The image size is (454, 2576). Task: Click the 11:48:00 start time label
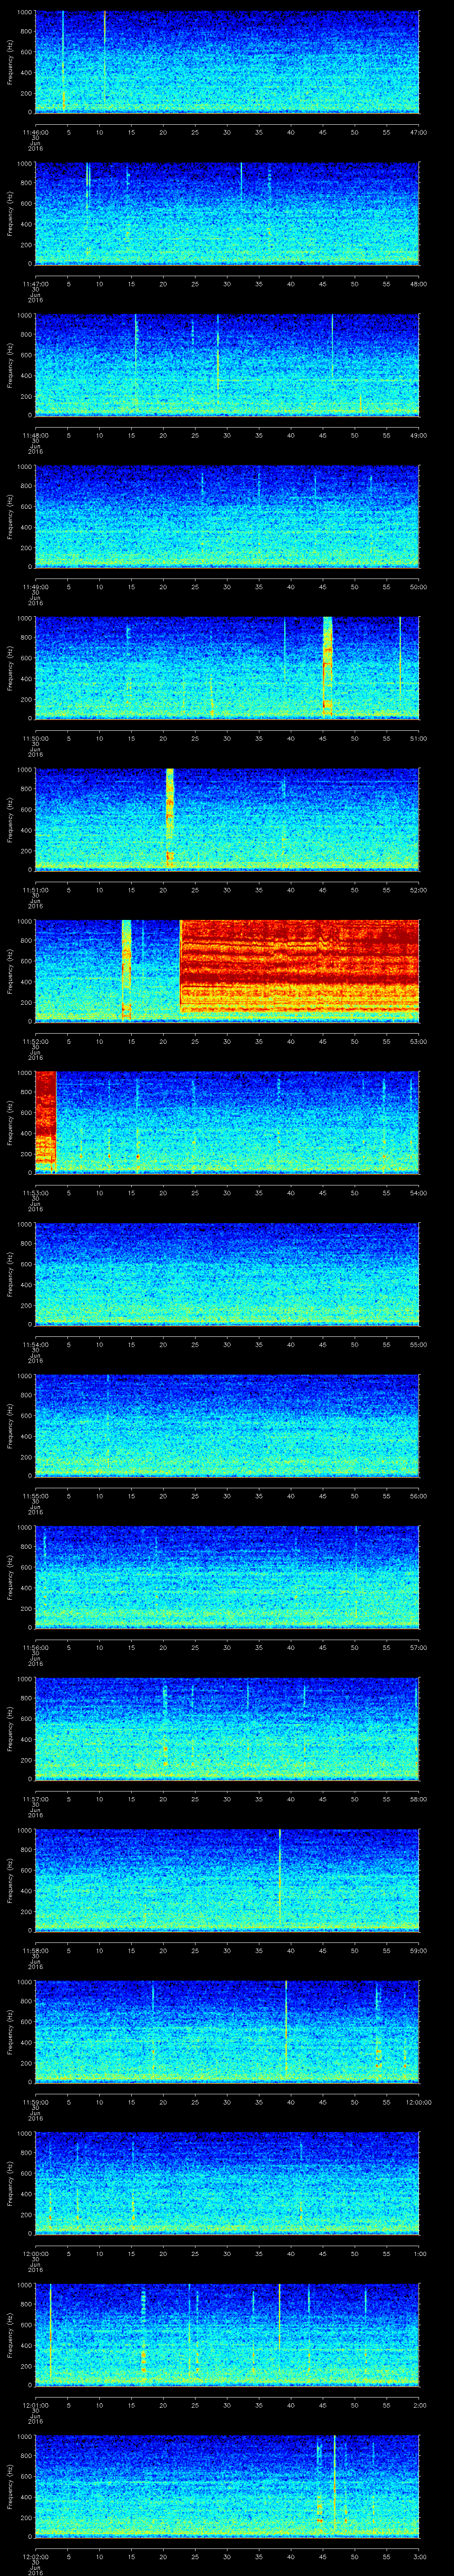point(35,435)
